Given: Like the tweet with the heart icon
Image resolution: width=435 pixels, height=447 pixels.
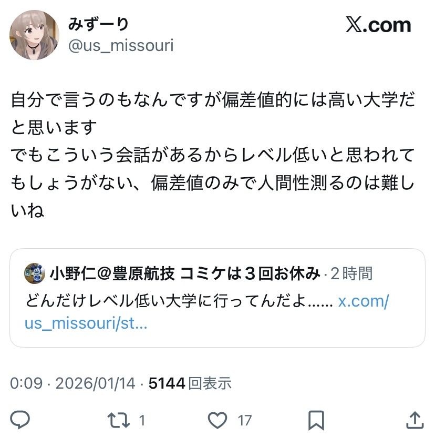Looking at the screenshot, I should tap(217, 420).
